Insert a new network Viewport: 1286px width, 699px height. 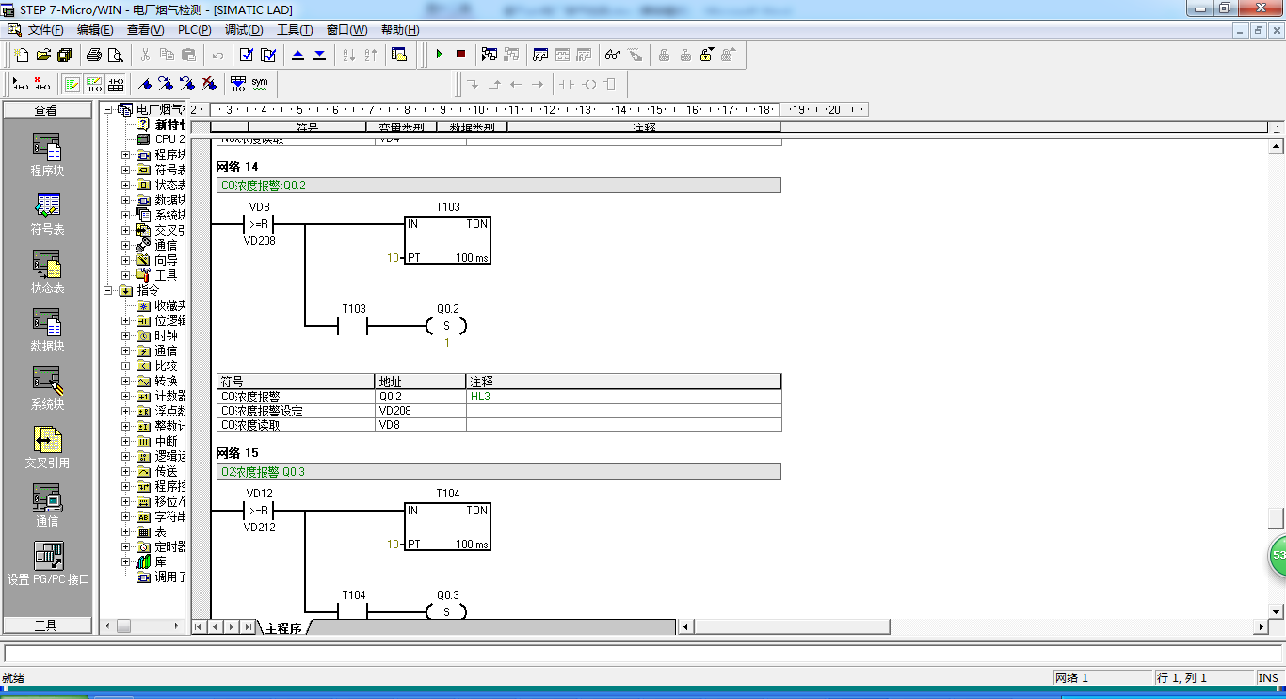pyautogui.click(x=21, y=84)
